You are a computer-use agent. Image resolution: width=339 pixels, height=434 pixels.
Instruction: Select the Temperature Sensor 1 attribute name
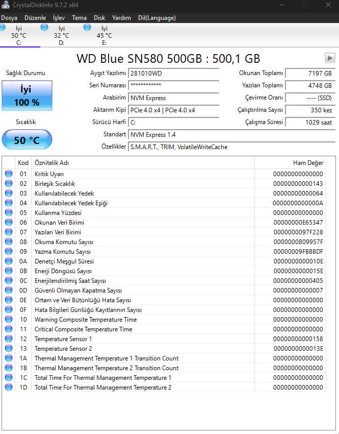point(63,339)
